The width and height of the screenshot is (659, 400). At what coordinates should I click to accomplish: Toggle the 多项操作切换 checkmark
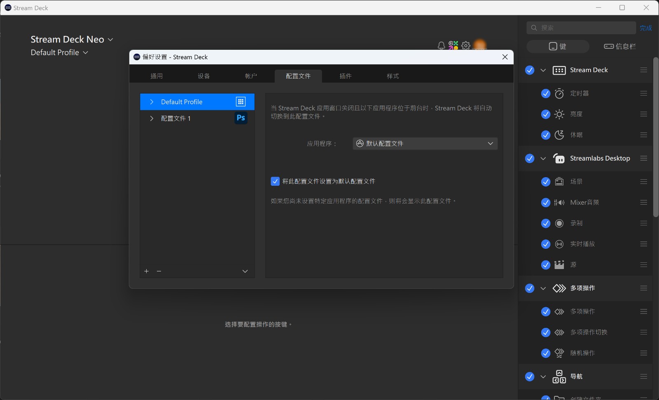[x=546, y=332]
